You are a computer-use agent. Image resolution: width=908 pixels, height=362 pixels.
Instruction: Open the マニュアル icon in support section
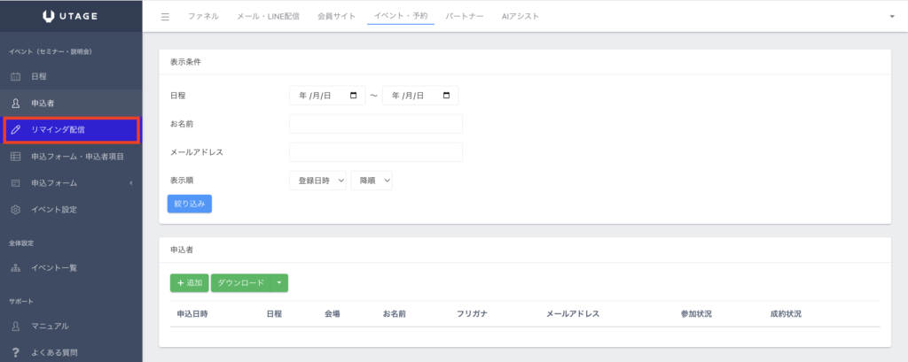click(15, 326)
